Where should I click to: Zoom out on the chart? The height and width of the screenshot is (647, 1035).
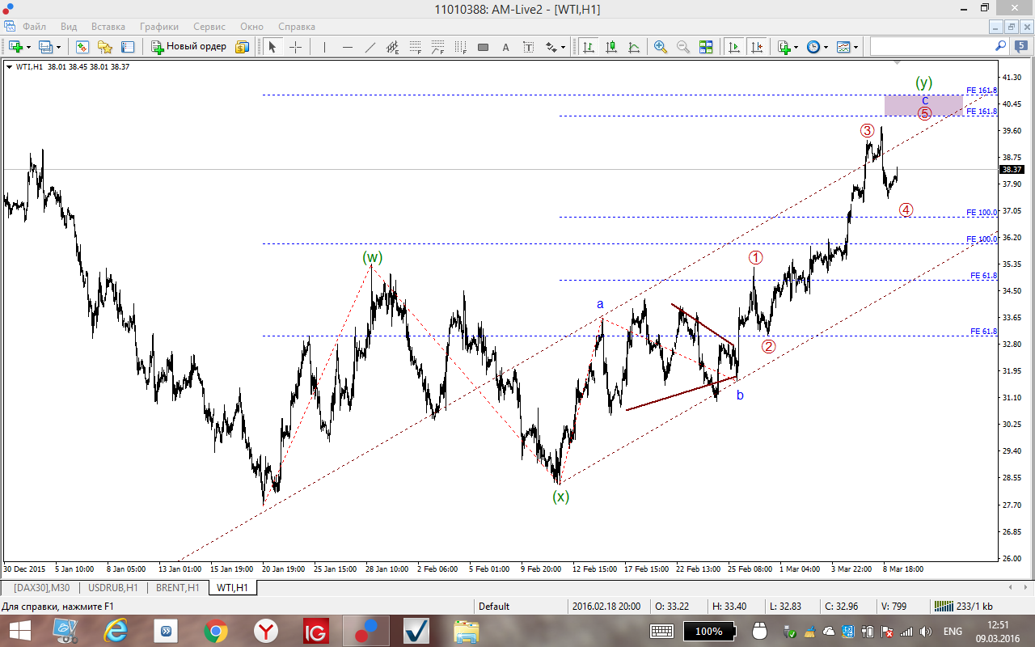(683, 47)
